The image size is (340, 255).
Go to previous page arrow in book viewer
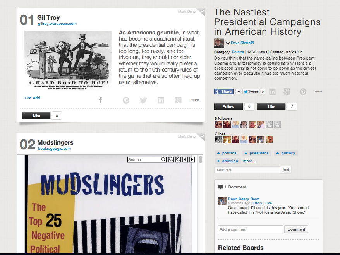point(185,159)
